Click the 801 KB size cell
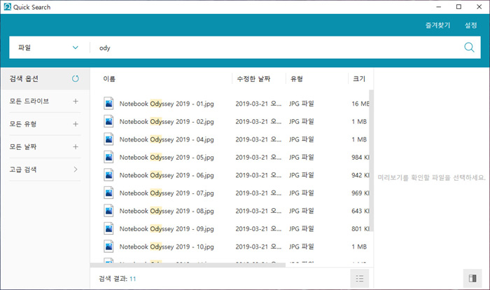This screenshot has width=490, height=290. (360, 228)
